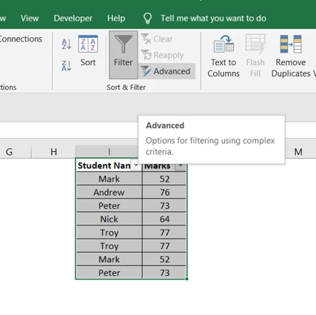Select column I header
The width and height of the screenshot is (316, 315).
coord(109,152)
